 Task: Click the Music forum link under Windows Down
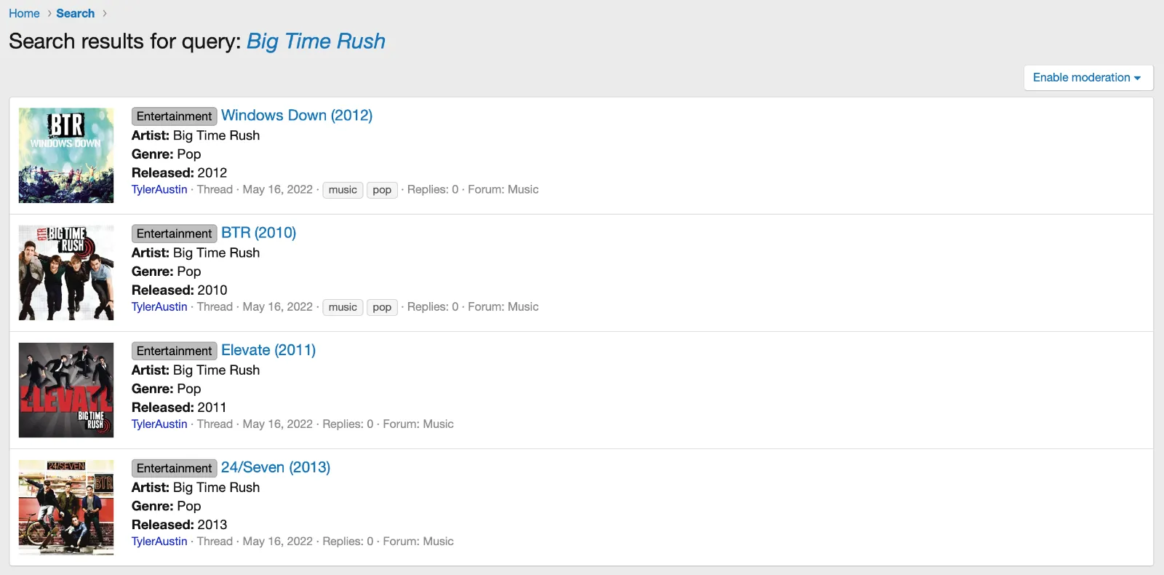point(525,189)
